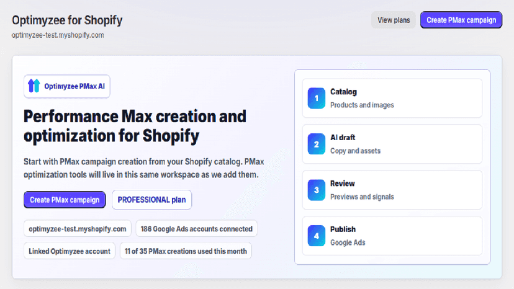Click Create PMax campaign button under description
The image size is (514, 289).
click(65, 200)
